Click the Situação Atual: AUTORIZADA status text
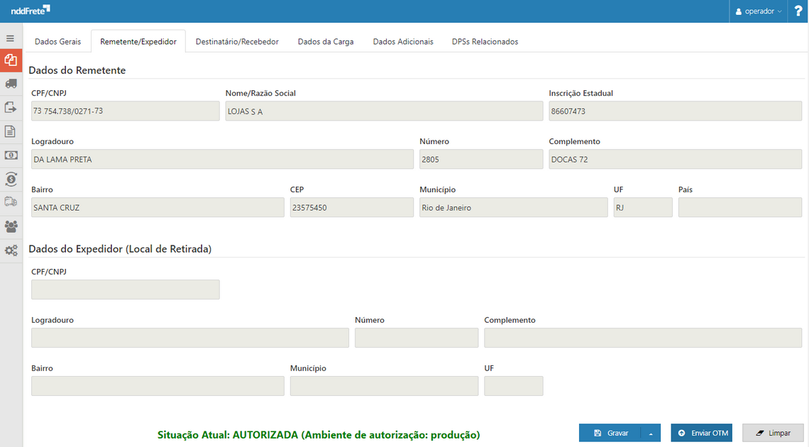Viewport: 809px width, 447px height. (319, 435)
